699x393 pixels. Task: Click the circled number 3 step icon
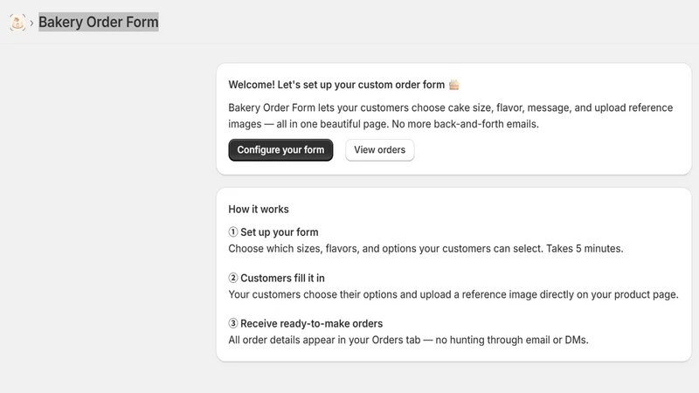[x=233, y=323]
